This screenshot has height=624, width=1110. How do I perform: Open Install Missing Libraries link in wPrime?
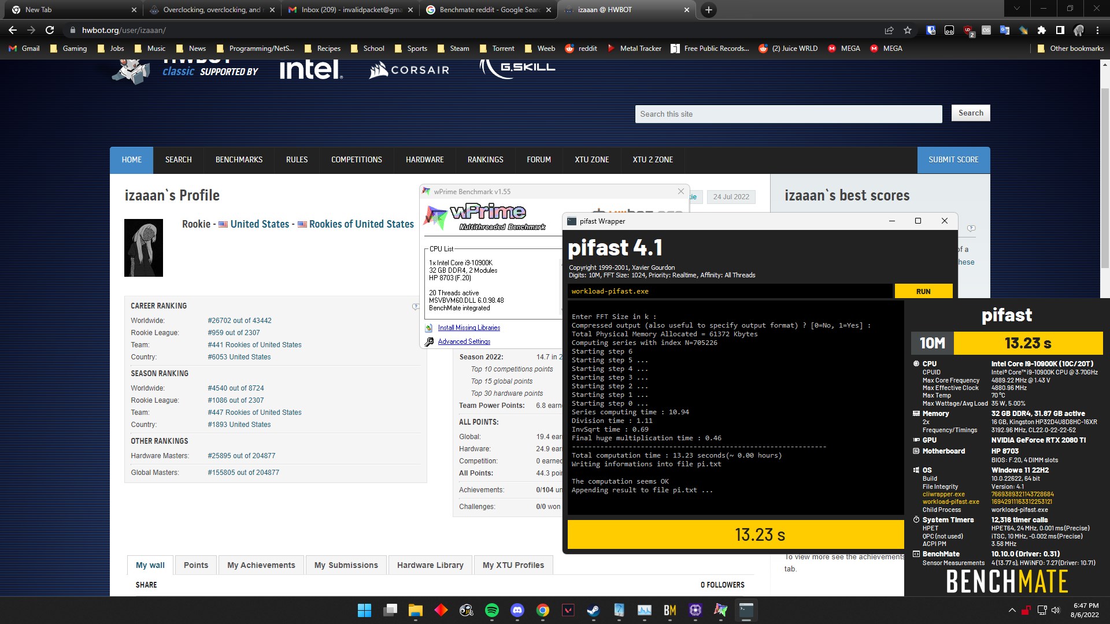pyautogui.click(x=469, y=328)
